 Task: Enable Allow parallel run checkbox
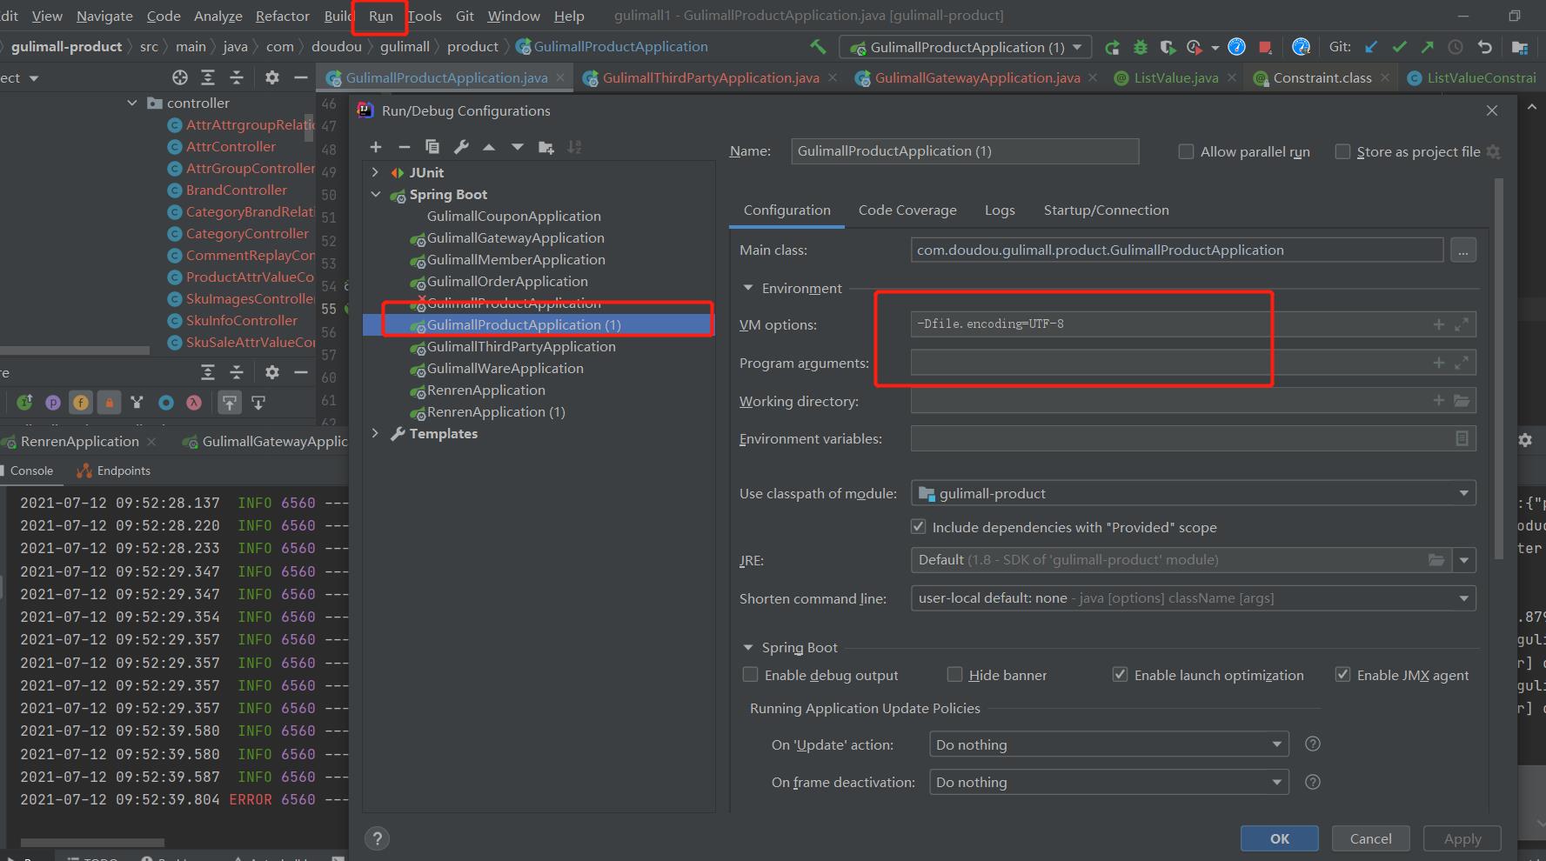(x=1186, y=151)
